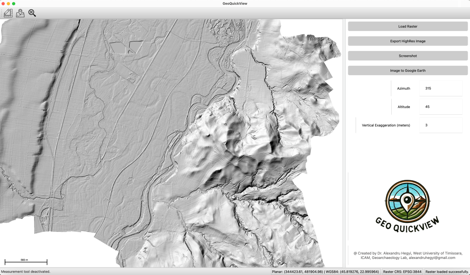The width and height of the screenshot is (470, 275).
Task: Send the Image to Google Earth
Action: pyautogui.click(x=408, y=70)
